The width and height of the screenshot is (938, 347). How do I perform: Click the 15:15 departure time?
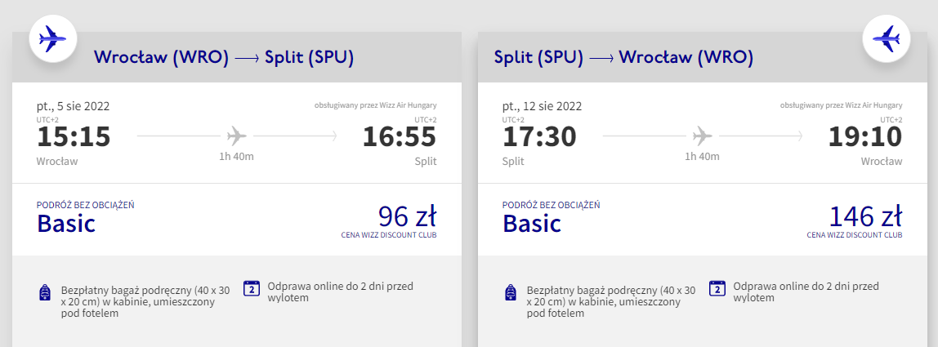(74, 136)
